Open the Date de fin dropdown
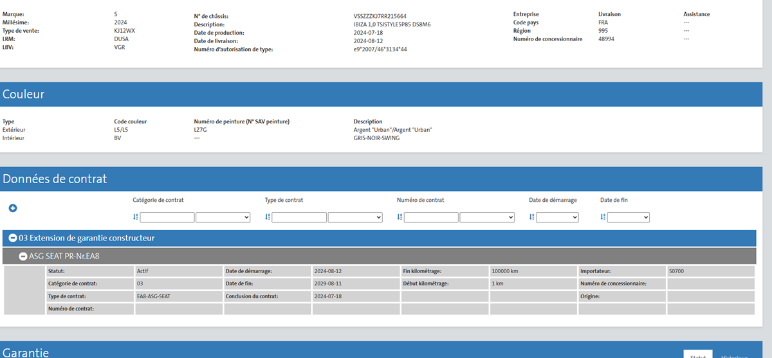 point(629,217)
